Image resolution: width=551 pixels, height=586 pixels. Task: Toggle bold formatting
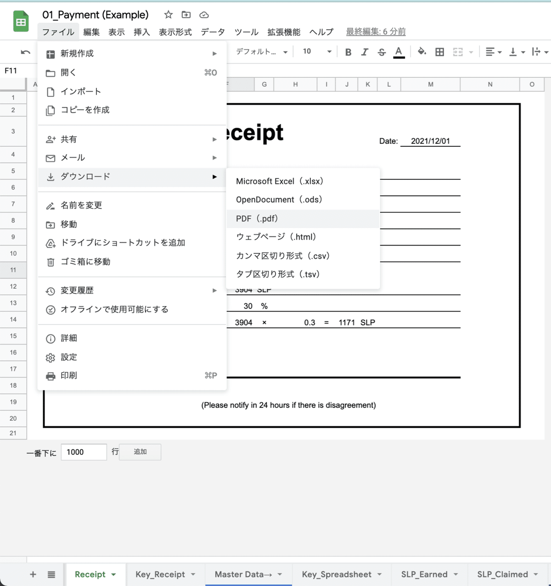348,52
